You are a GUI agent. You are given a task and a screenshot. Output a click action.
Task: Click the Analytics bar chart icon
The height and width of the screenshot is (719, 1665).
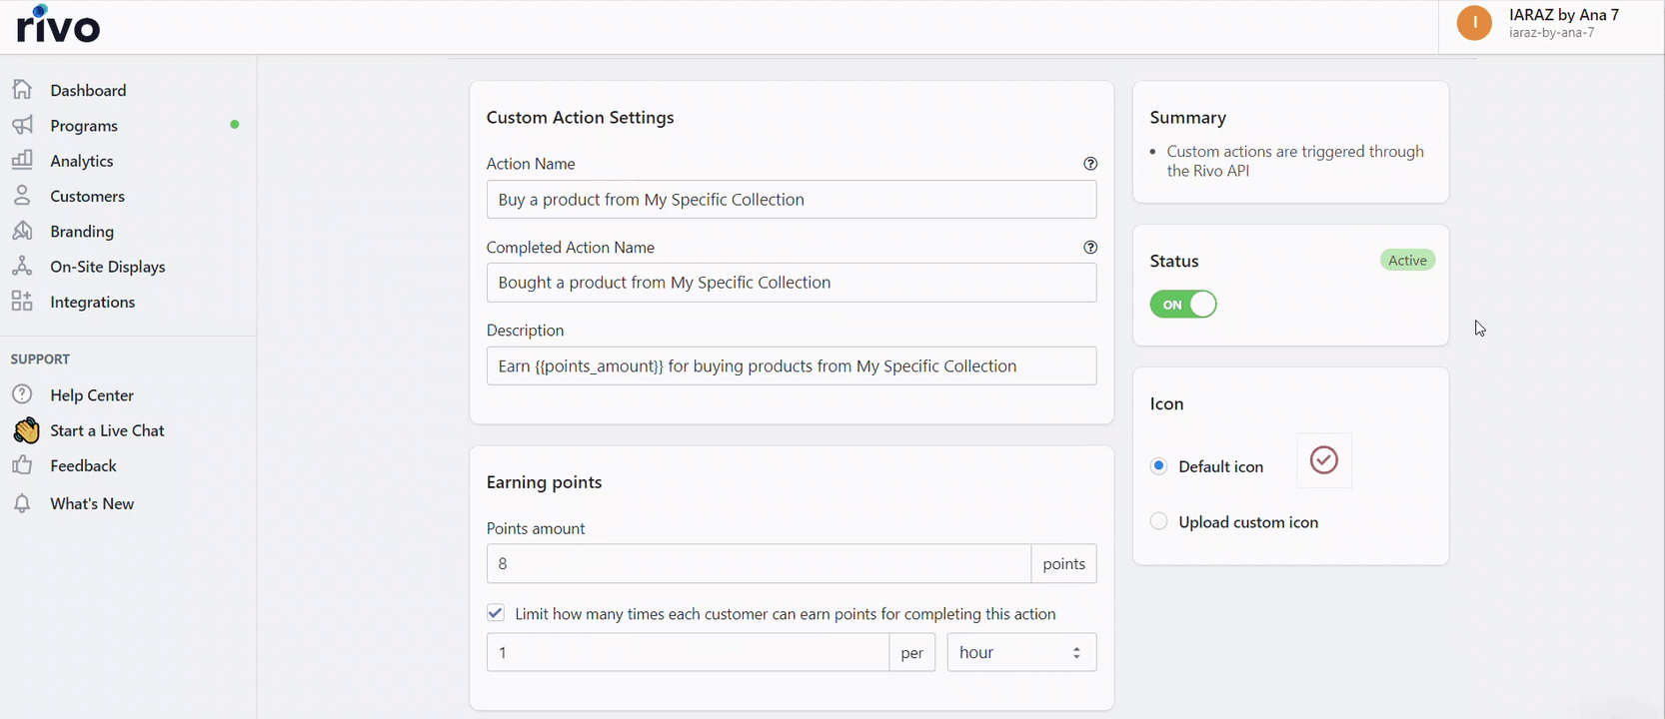pos(22,160)
